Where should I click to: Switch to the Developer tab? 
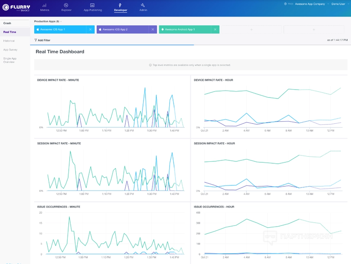pos(120,8)
